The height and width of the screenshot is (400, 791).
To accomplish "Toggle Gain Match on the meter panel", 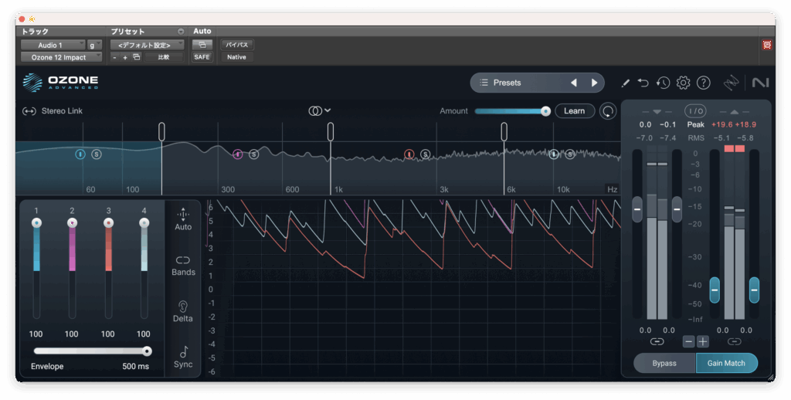I will pos(726,363).
